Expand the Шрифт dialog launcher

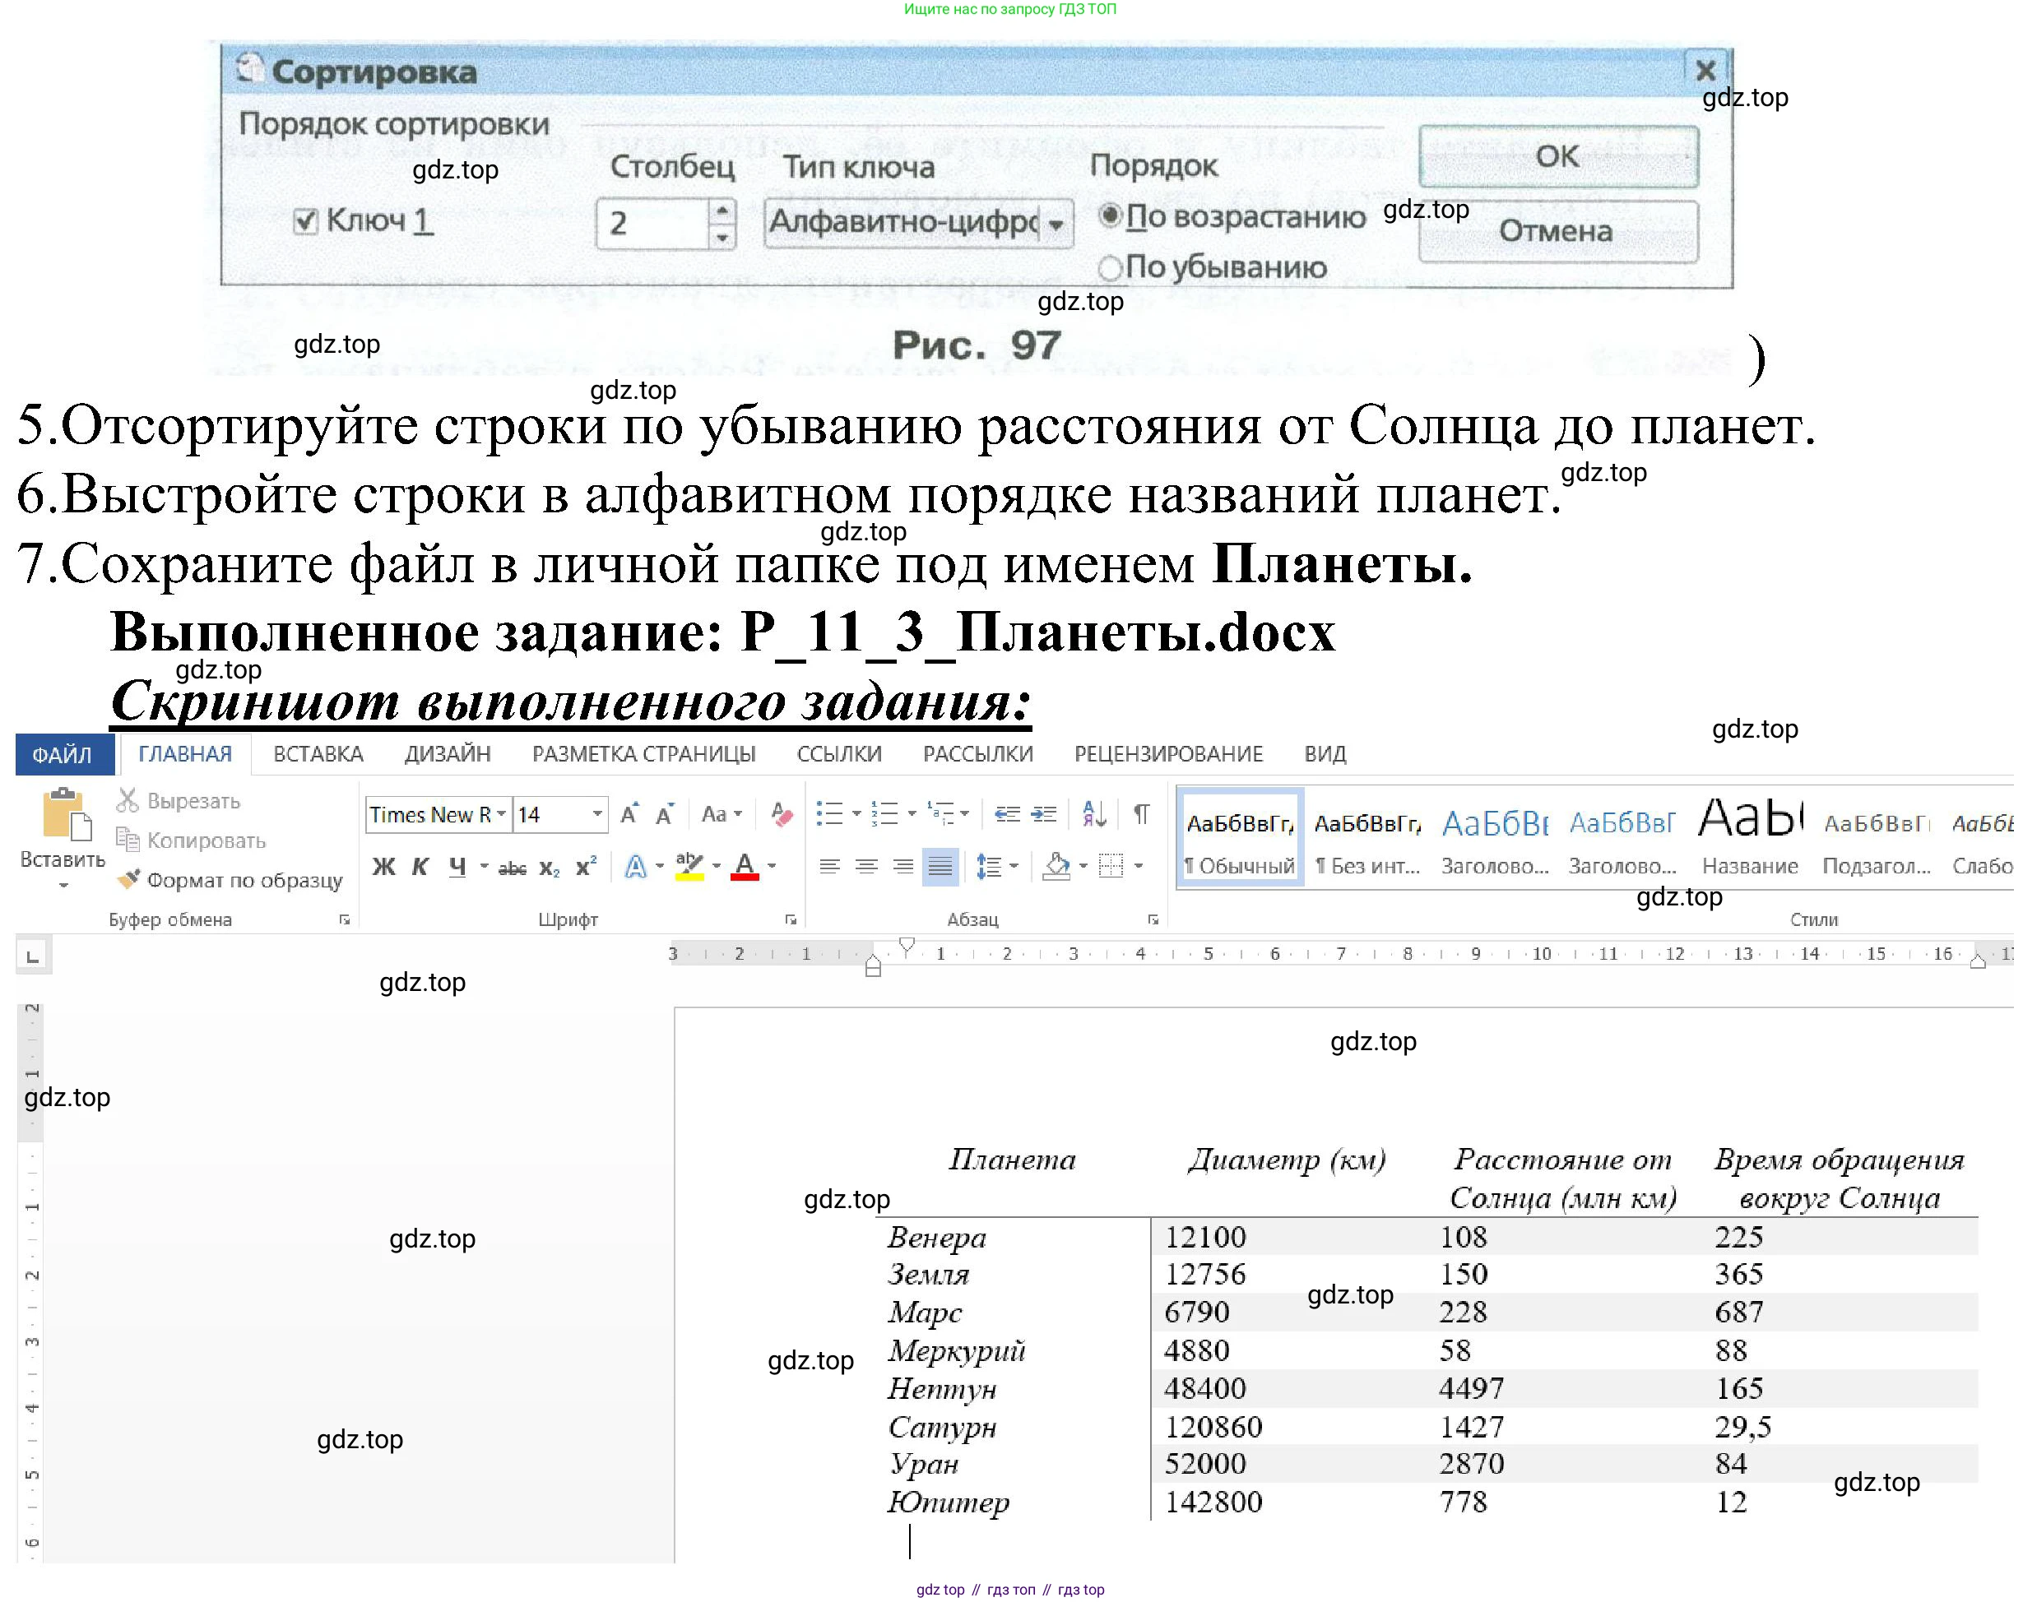pyautogui.click(x=792, y=921)
